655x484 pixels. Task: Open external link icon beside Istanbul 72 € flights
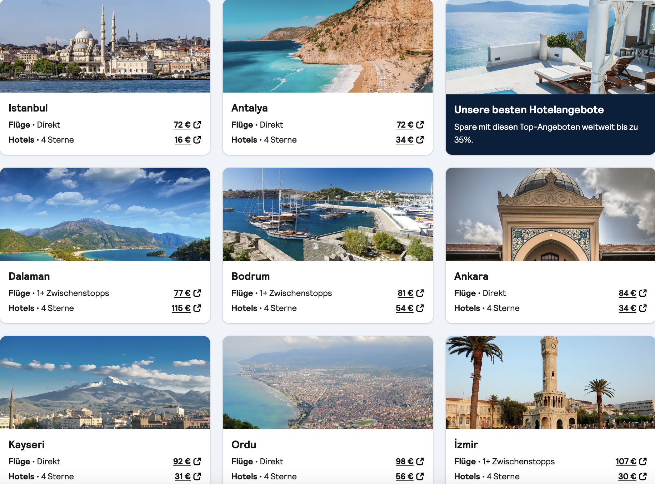coord(197,125)
